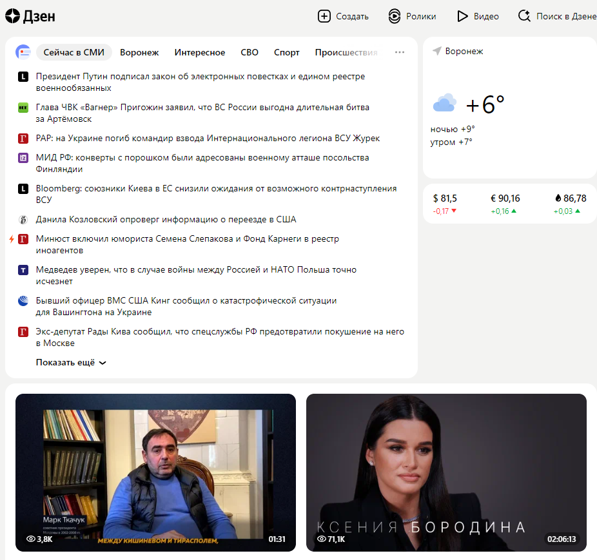Viewport: 597px width, 560px height.
Task: Open the Происшествия tab
Action: pos(346,52)
